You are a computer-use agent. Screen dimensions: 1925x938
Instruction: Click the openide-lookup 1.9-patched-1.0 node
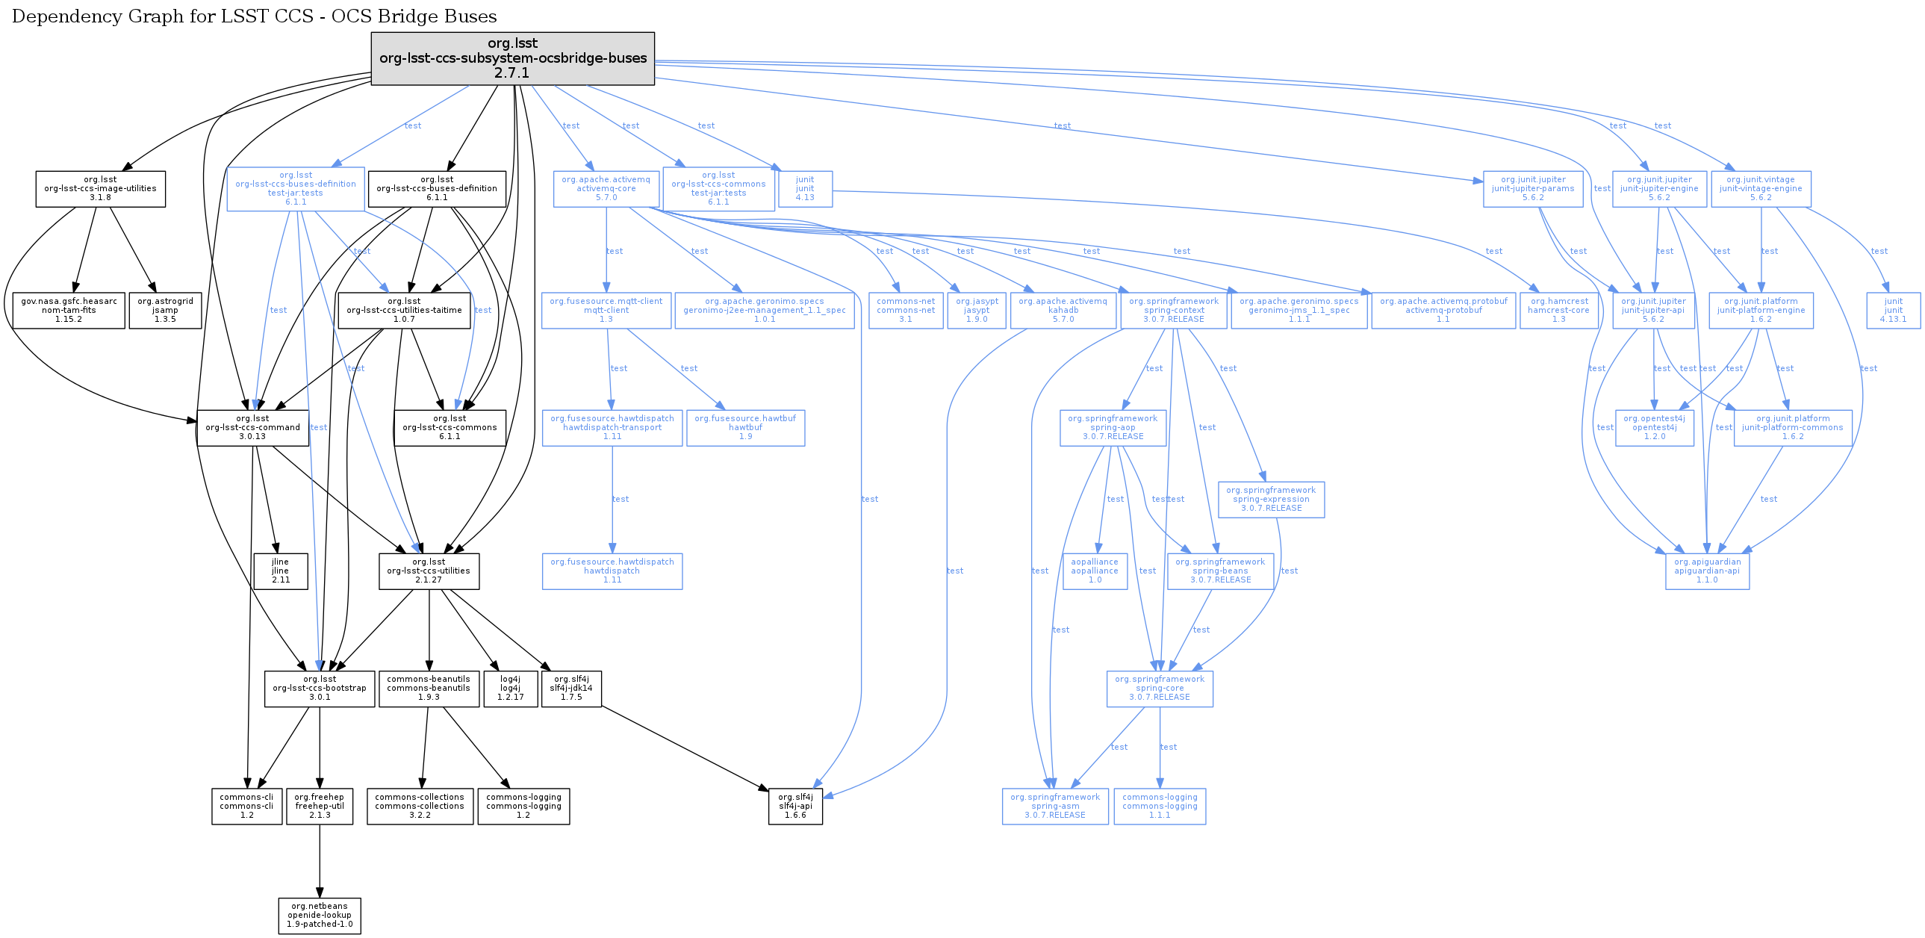point(319,916)
